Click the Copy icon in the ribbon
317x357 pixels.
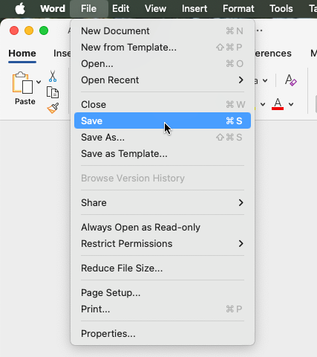53,92
